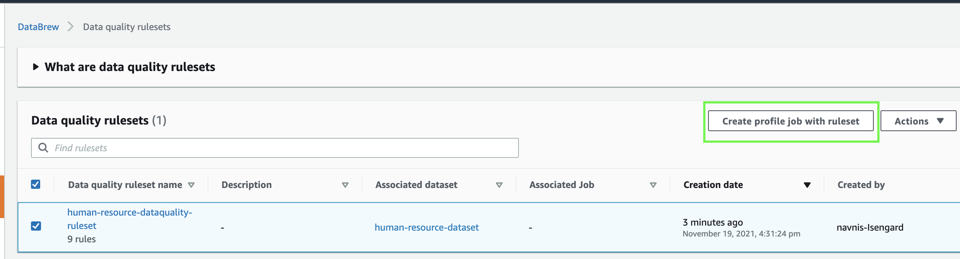
Task: Go to DataBrew breadcrumb link
Action: pyautogui.click(x=39, y=27)
